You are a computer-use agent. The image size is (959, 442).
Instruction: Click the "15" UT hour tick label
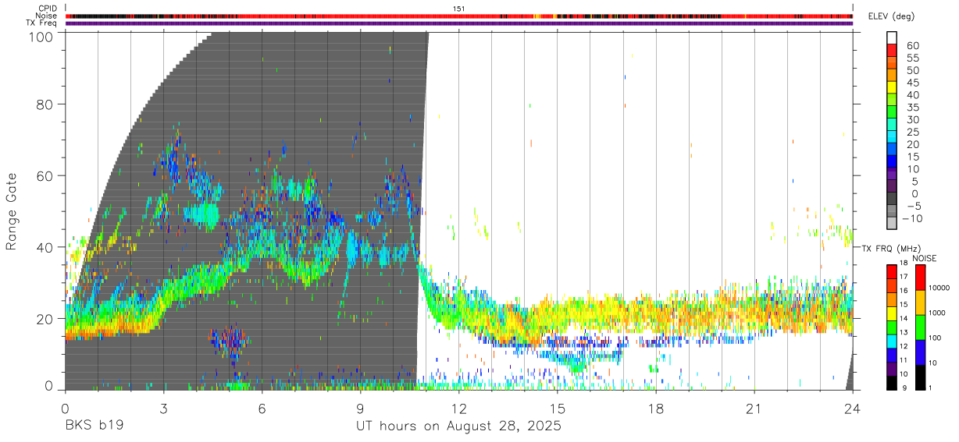coord(557,408)
